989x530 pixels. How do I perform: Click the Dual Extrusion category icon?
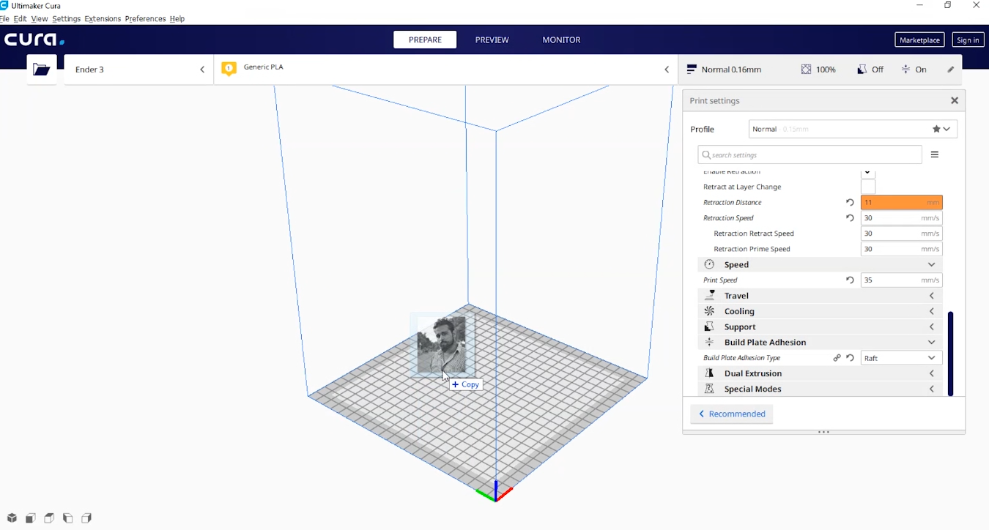709,373
